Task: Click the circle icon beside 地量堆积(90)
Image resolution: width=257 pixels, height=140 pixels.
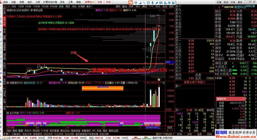Action: pyautogui.click(x=8, y=83)
